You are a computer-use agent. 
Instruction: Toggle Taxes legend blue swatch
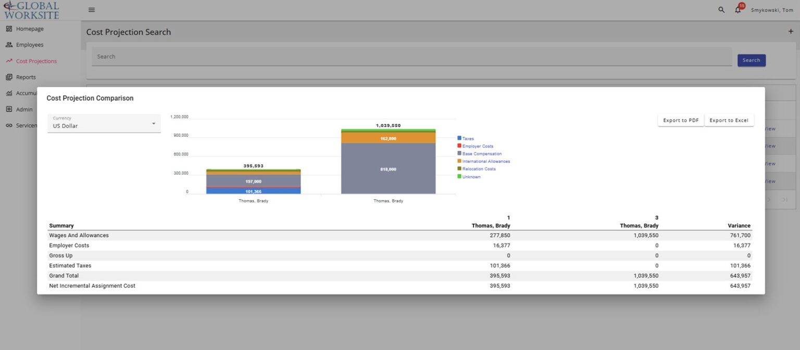tap(459, 138)
